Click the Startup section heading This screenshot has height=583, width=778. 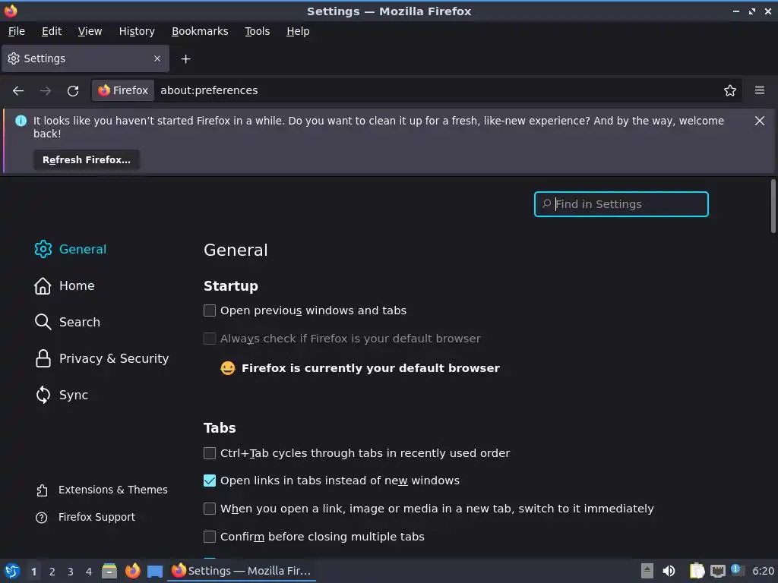click(231, 286)
